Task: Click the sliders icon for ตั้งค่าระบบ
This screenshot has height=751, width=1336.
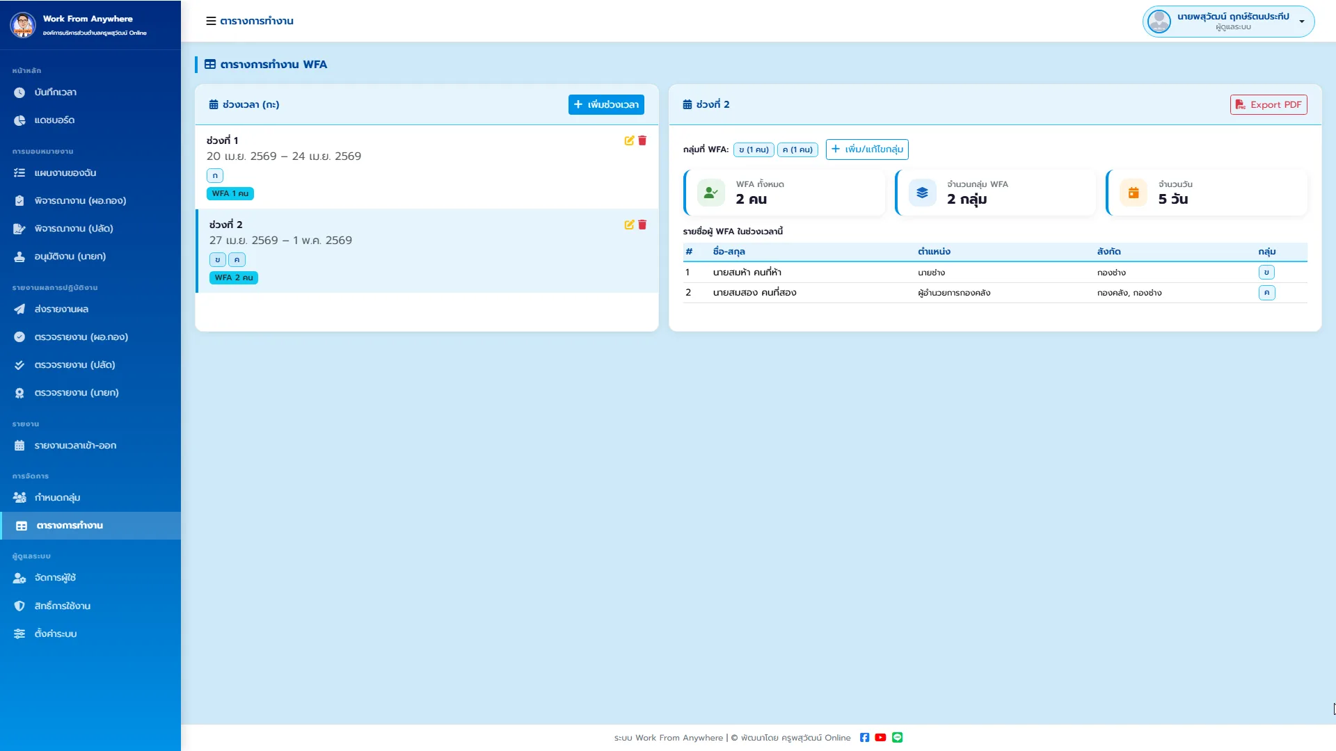Action: tap(19, 634)
